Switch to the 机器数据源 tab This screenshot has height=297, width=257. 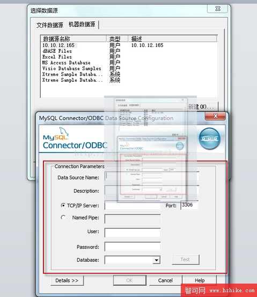(x=82, y=24)
